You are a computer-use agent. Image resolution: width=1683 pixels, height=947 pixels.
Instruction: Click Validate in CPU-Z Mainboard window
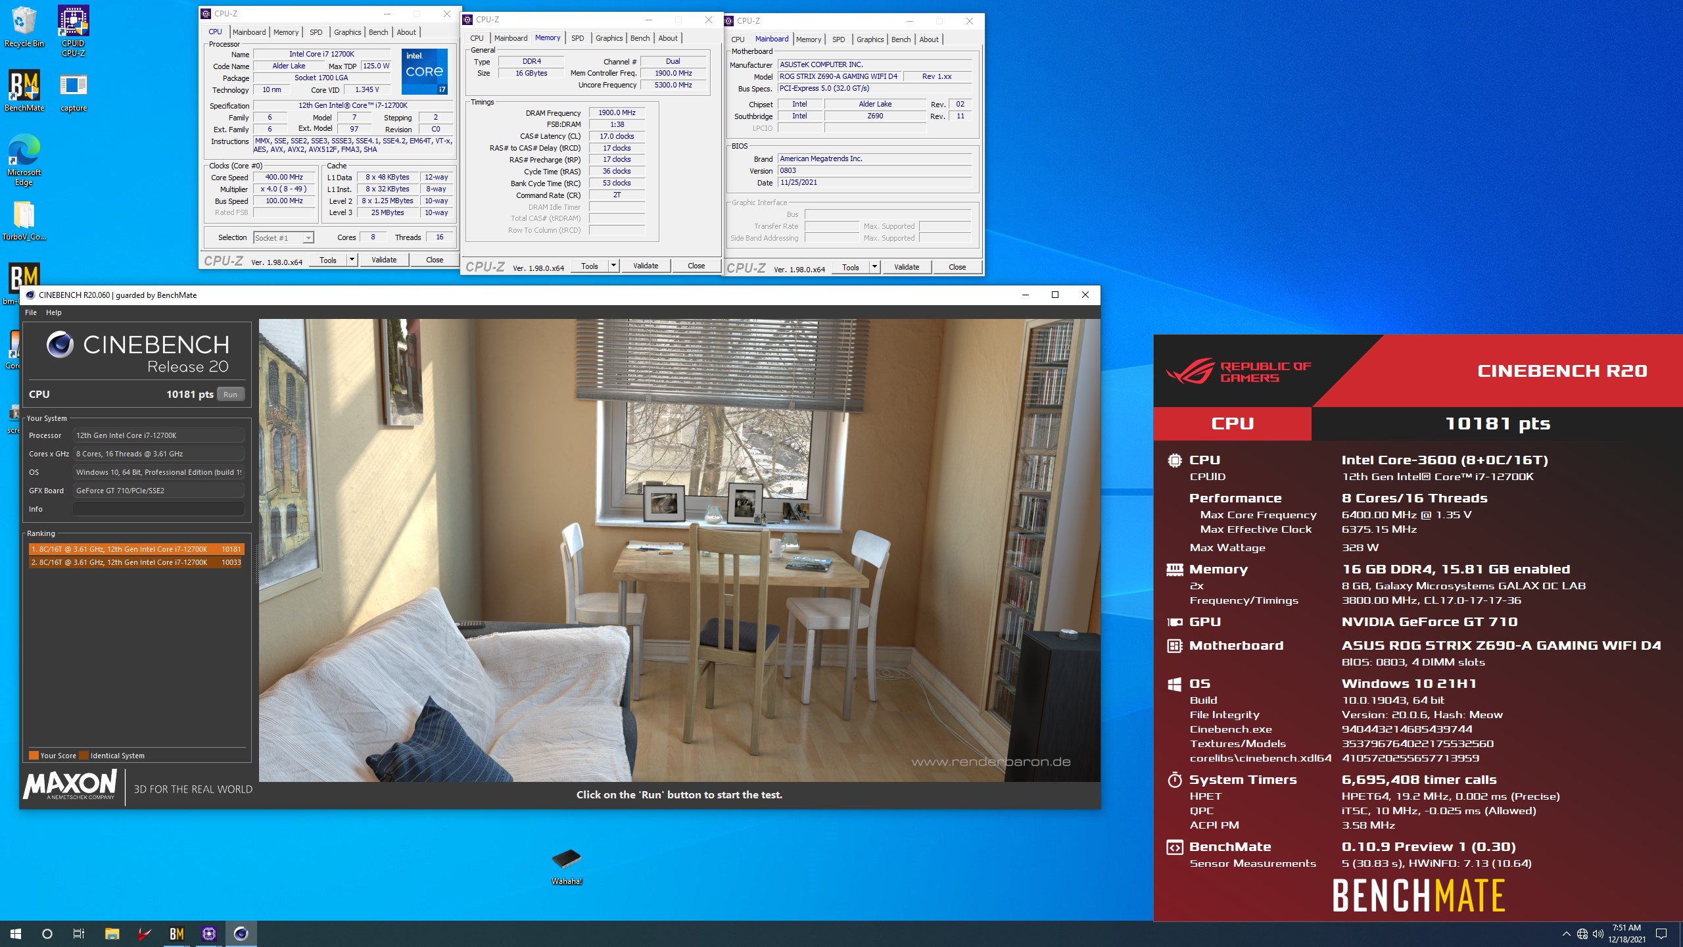click(x=907, y=267)
